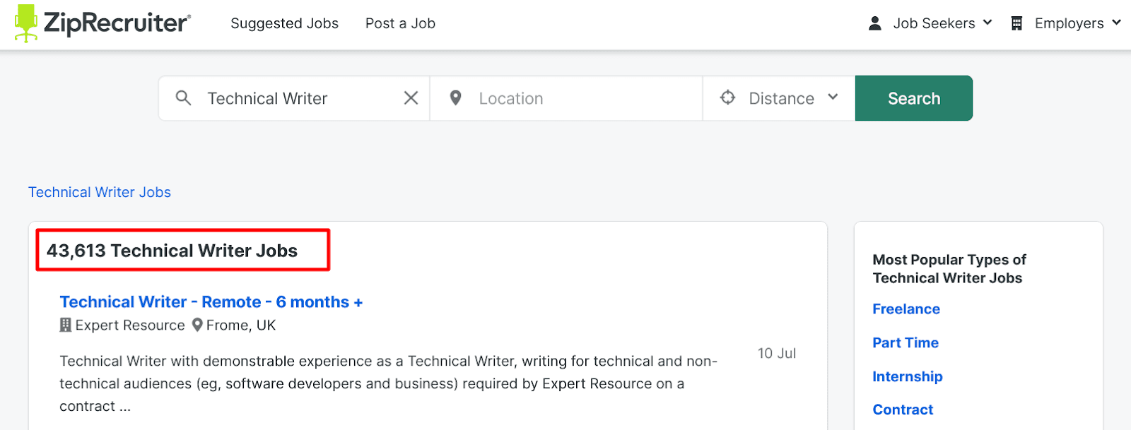Open Suggested Jobs in the navigation
The width and height of the screenshot is (1131, 430).
(284, 23)
